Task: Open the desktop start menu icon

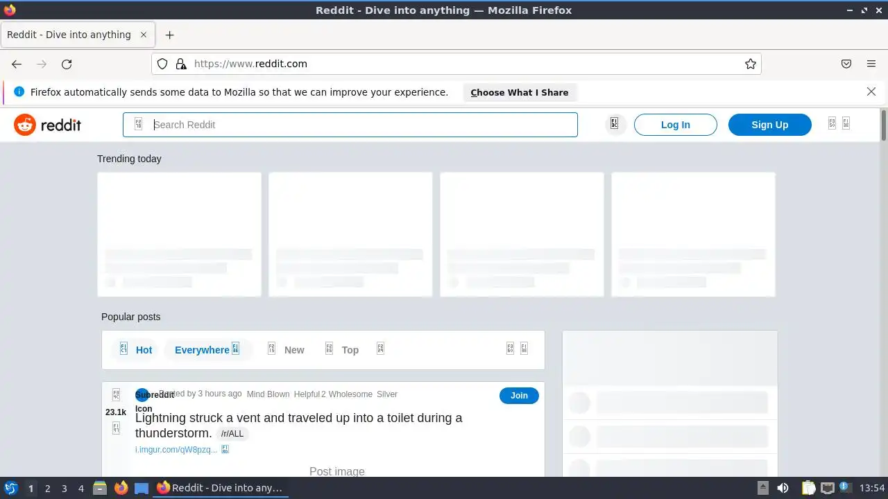Action: [x=11, y=488]
